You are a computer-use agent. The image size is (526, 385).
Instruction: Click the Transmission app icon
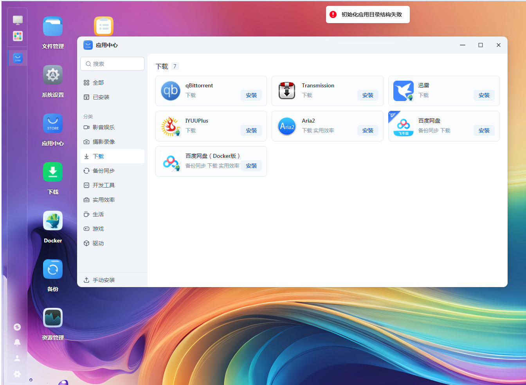[x=287, y=91]
